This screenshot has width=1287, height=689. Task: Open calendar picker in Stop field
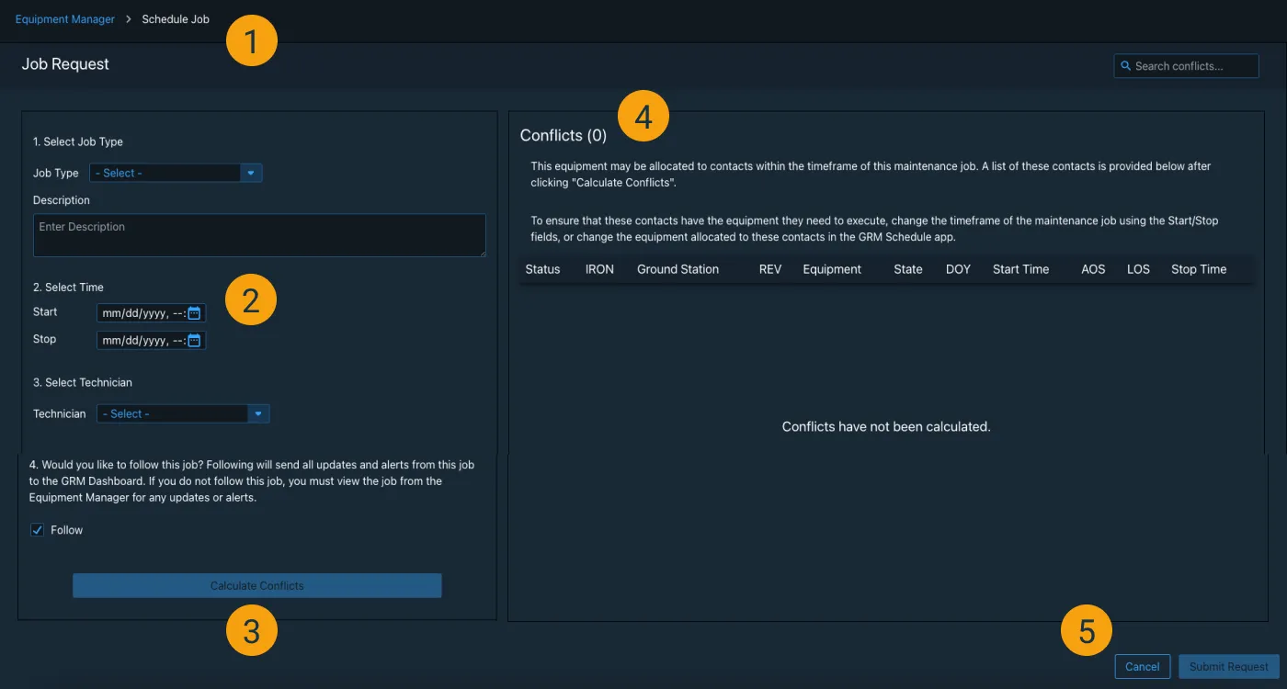point(194,341)
